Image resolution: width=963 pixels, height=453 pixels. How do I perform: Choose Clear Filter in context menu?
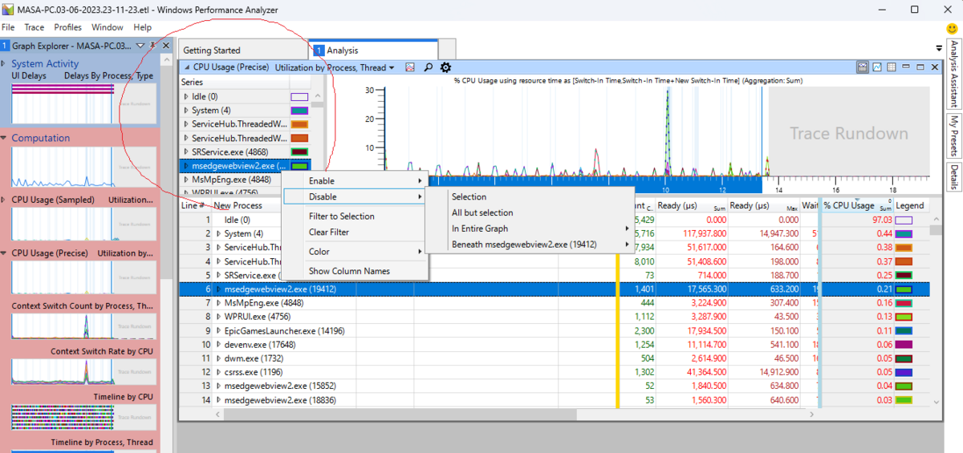pos(355,233)
